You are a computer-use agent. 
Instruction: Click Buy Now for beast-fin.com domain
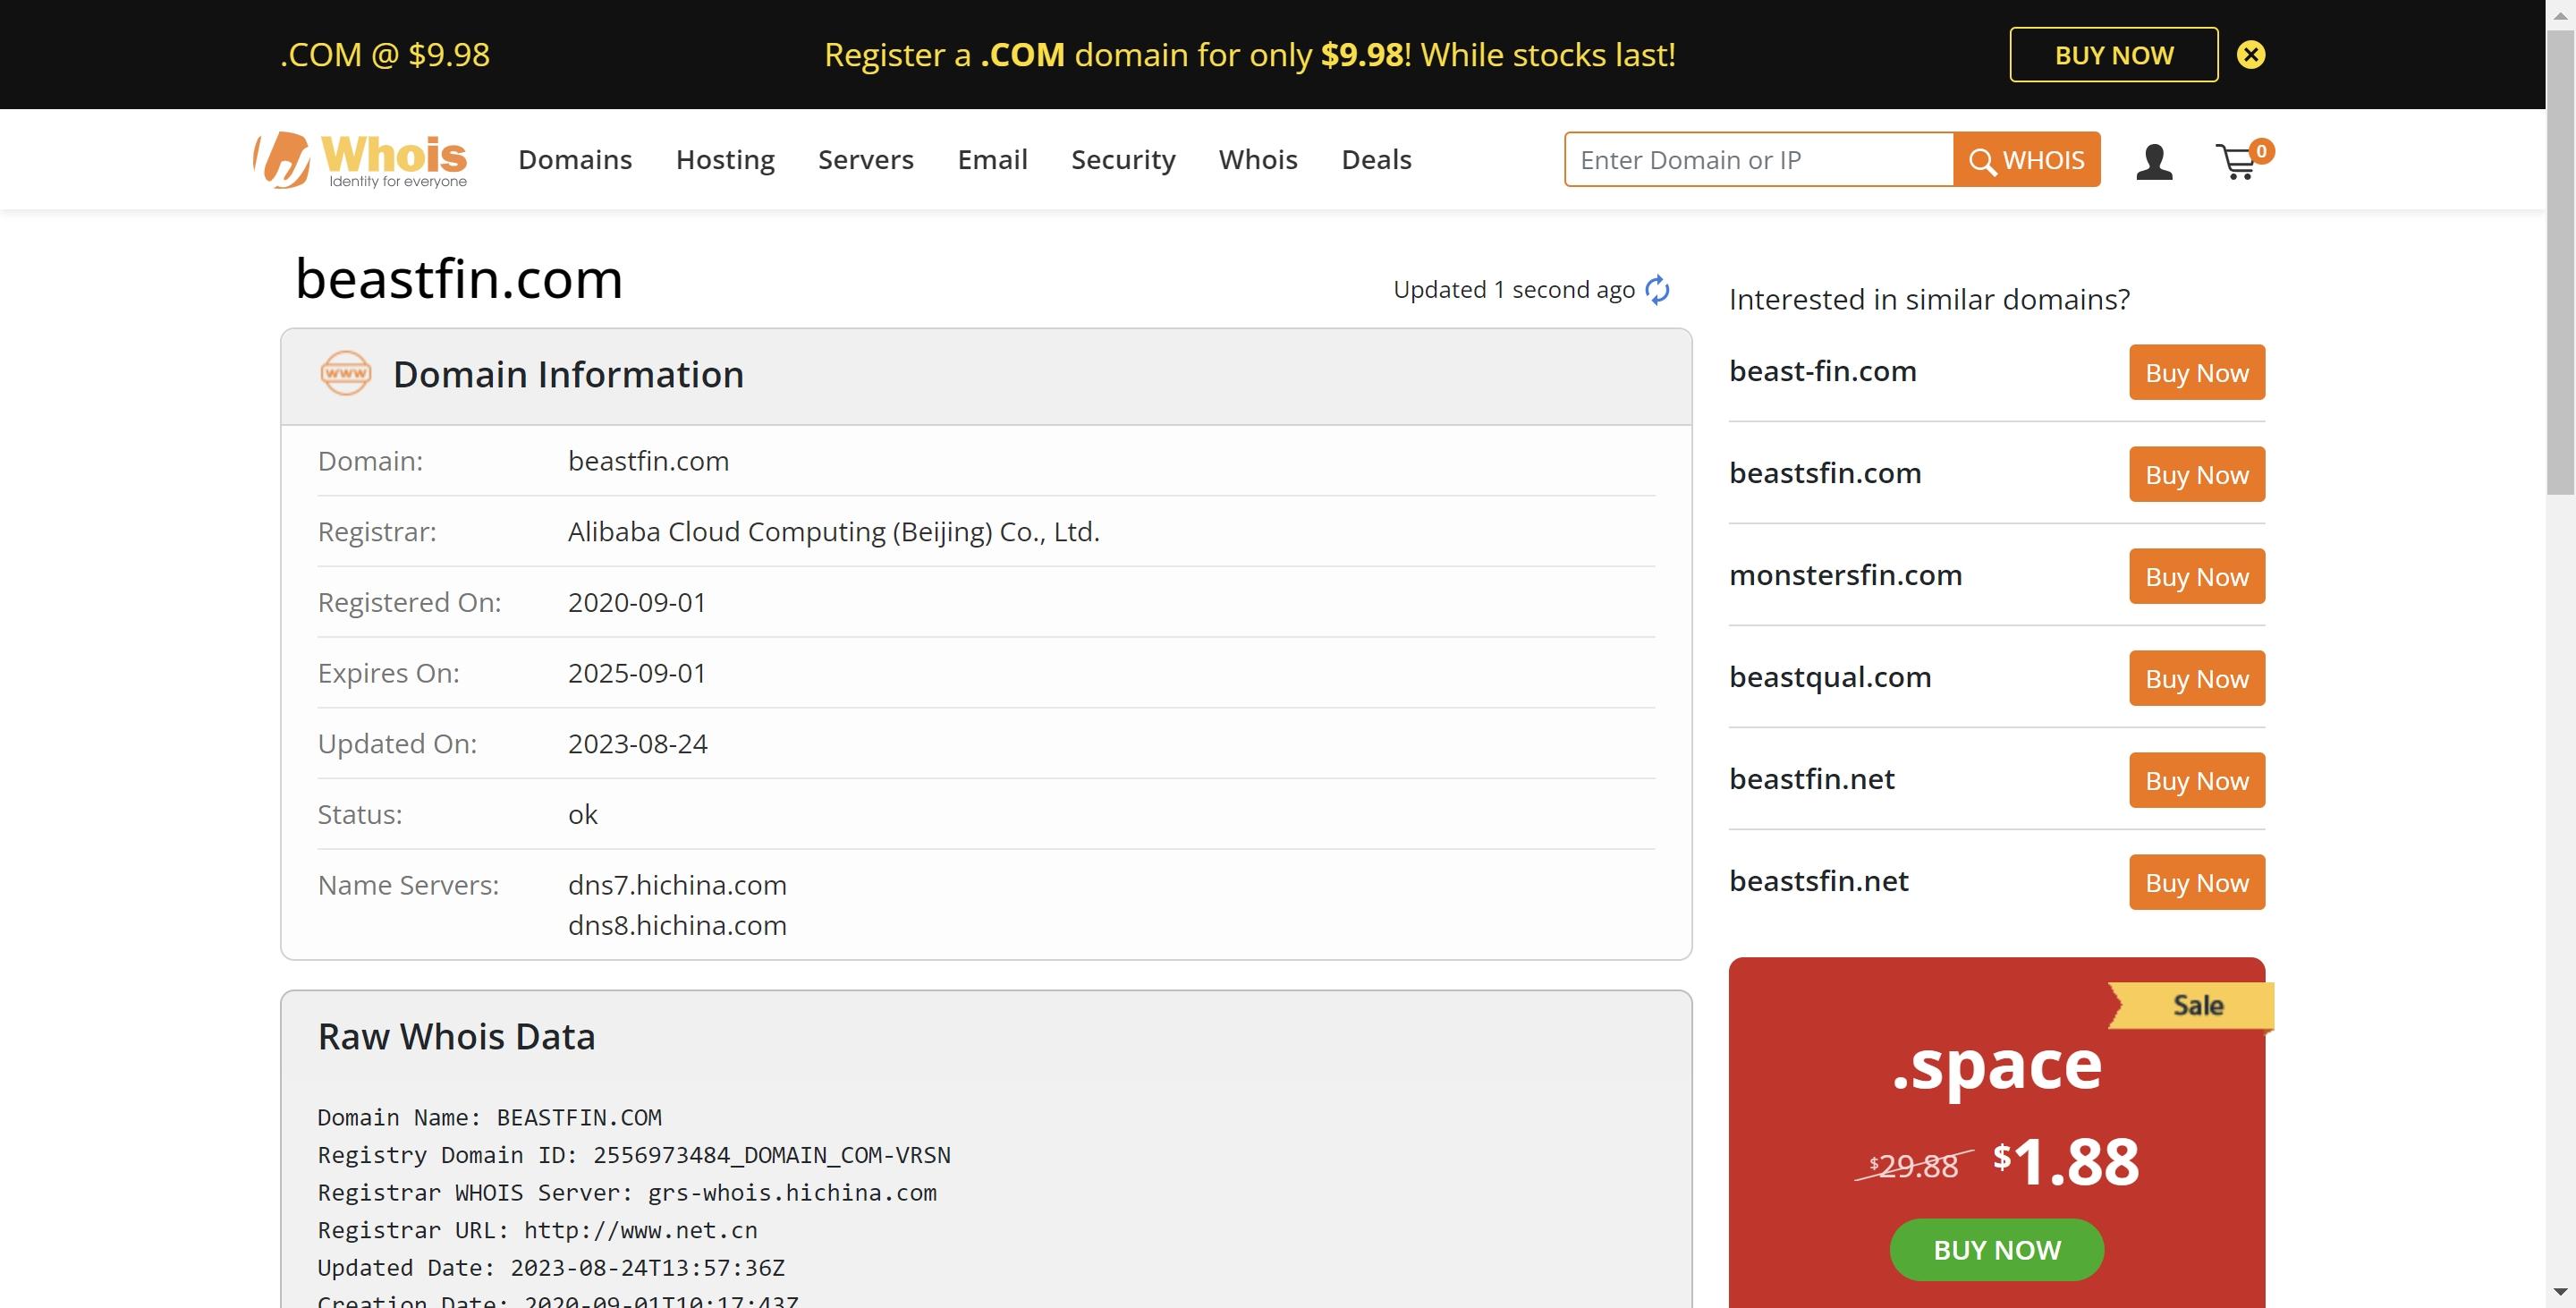coord(2196,370)
